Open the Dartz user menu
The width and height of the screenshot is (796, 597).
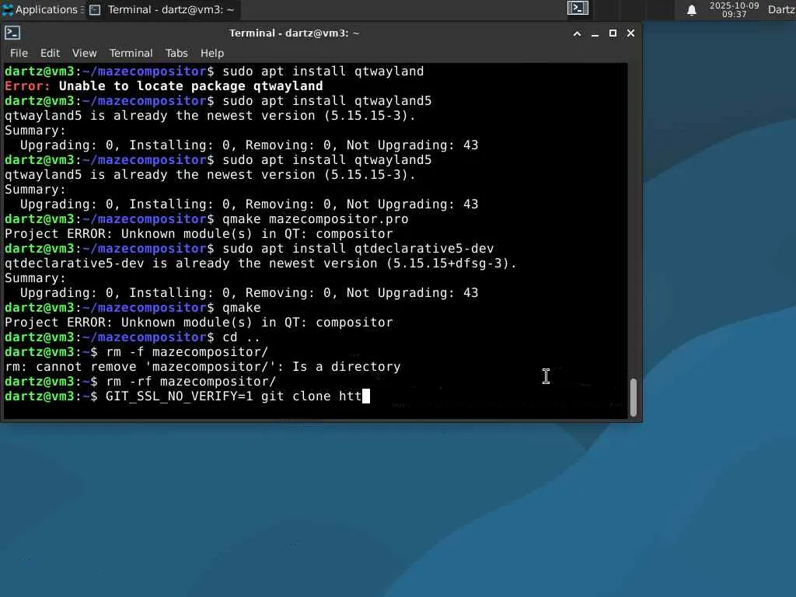tap(781, 9)
